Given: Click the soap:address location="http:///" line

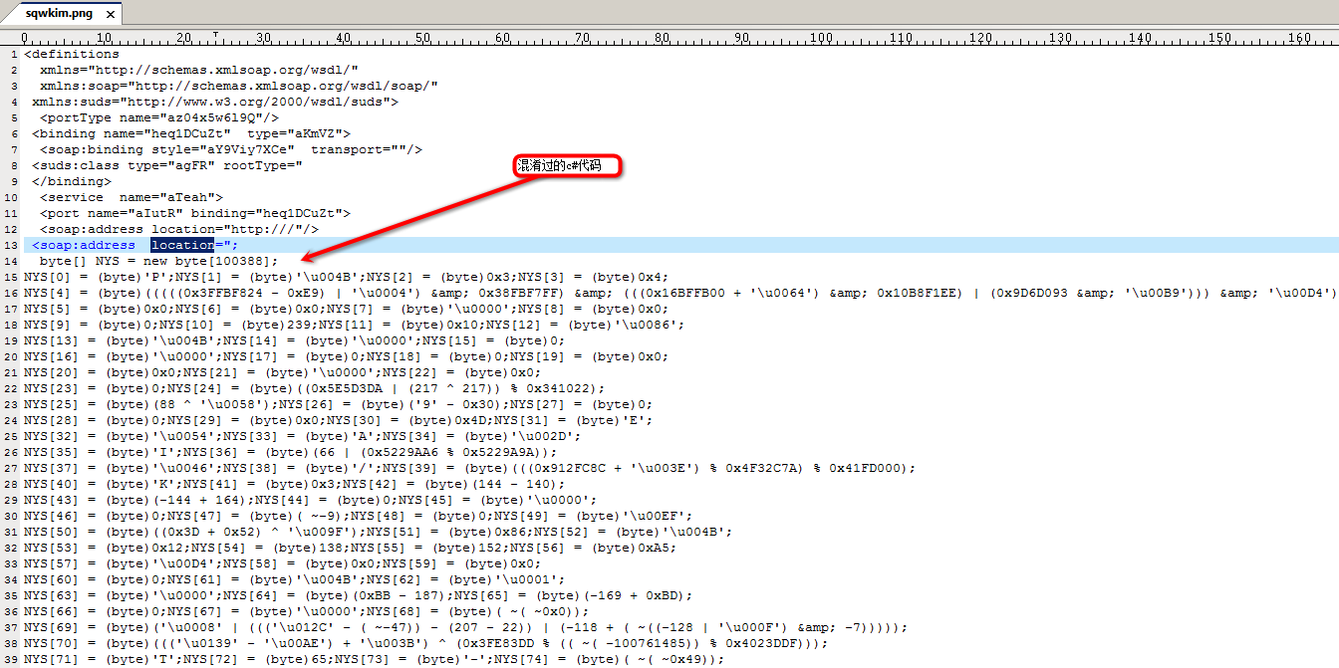Looking at the screenshot, I should 179,229.
